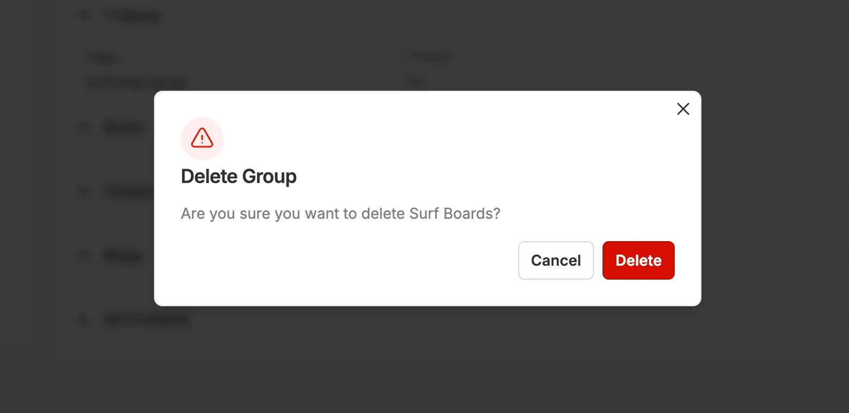The width and height of the screenshot is (849, 413).
Task: Click the Cancel button's outlined border area
Action: 556,260
